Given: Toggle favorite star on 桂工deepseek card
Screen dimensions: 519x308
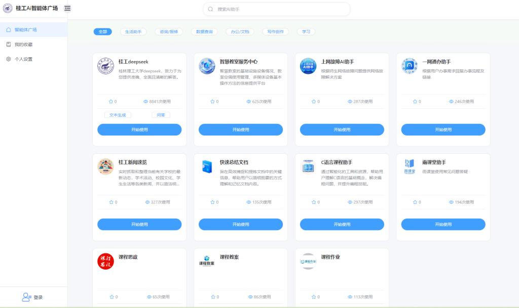Looking at the screenshot, I should [111, 102].
